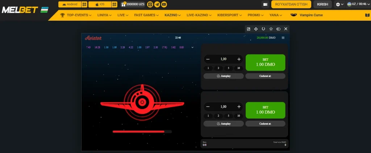Expand the LIVE menu

[123, 15]
